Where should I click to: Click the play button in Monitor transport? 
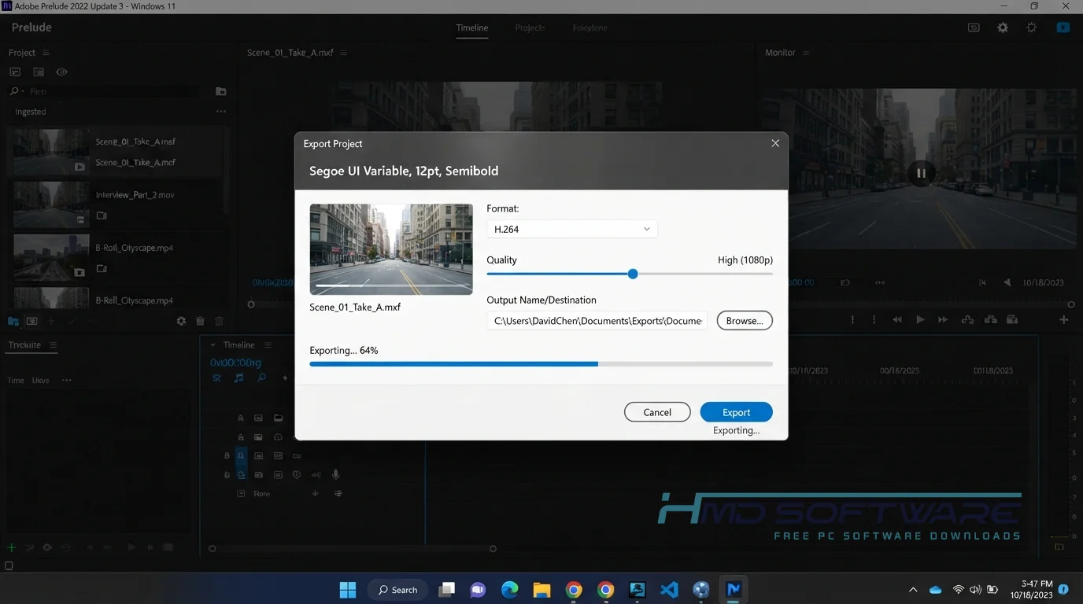pyautogui.click(x=920, y=319)
